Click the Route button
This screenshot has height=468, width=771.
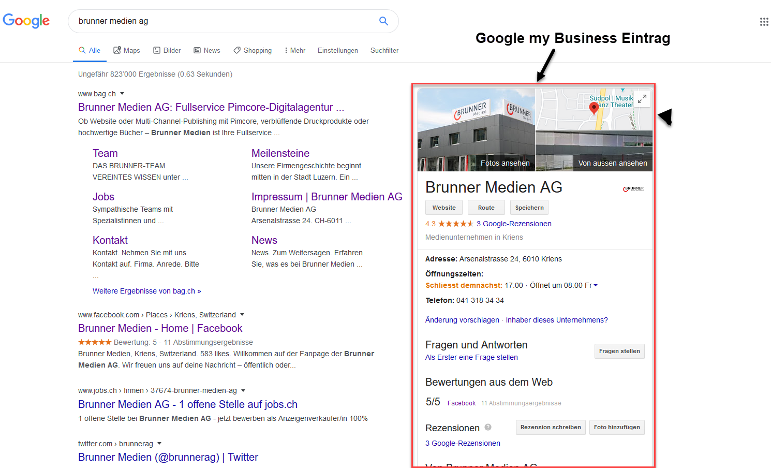click(486, 208)
